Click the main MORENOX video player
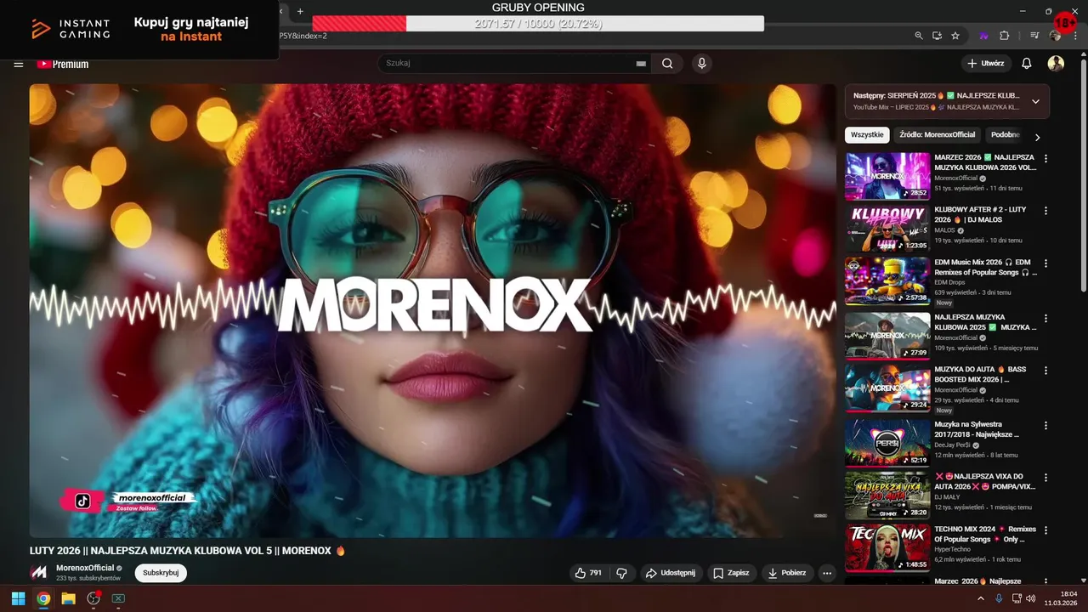1088x612 pixels. tap(433, 310)
